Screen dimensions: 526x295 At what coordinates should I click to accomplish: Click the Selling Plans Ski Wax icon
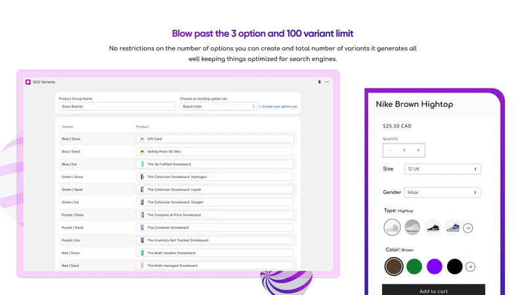coord(142,151)
